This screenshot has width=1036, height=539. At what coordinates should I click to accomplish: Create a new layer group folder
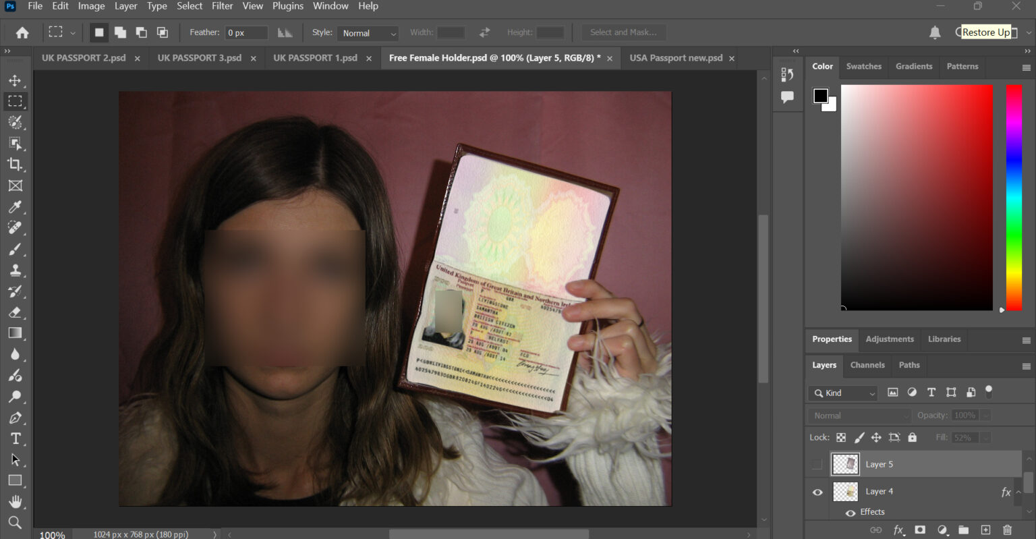(963, 530)
